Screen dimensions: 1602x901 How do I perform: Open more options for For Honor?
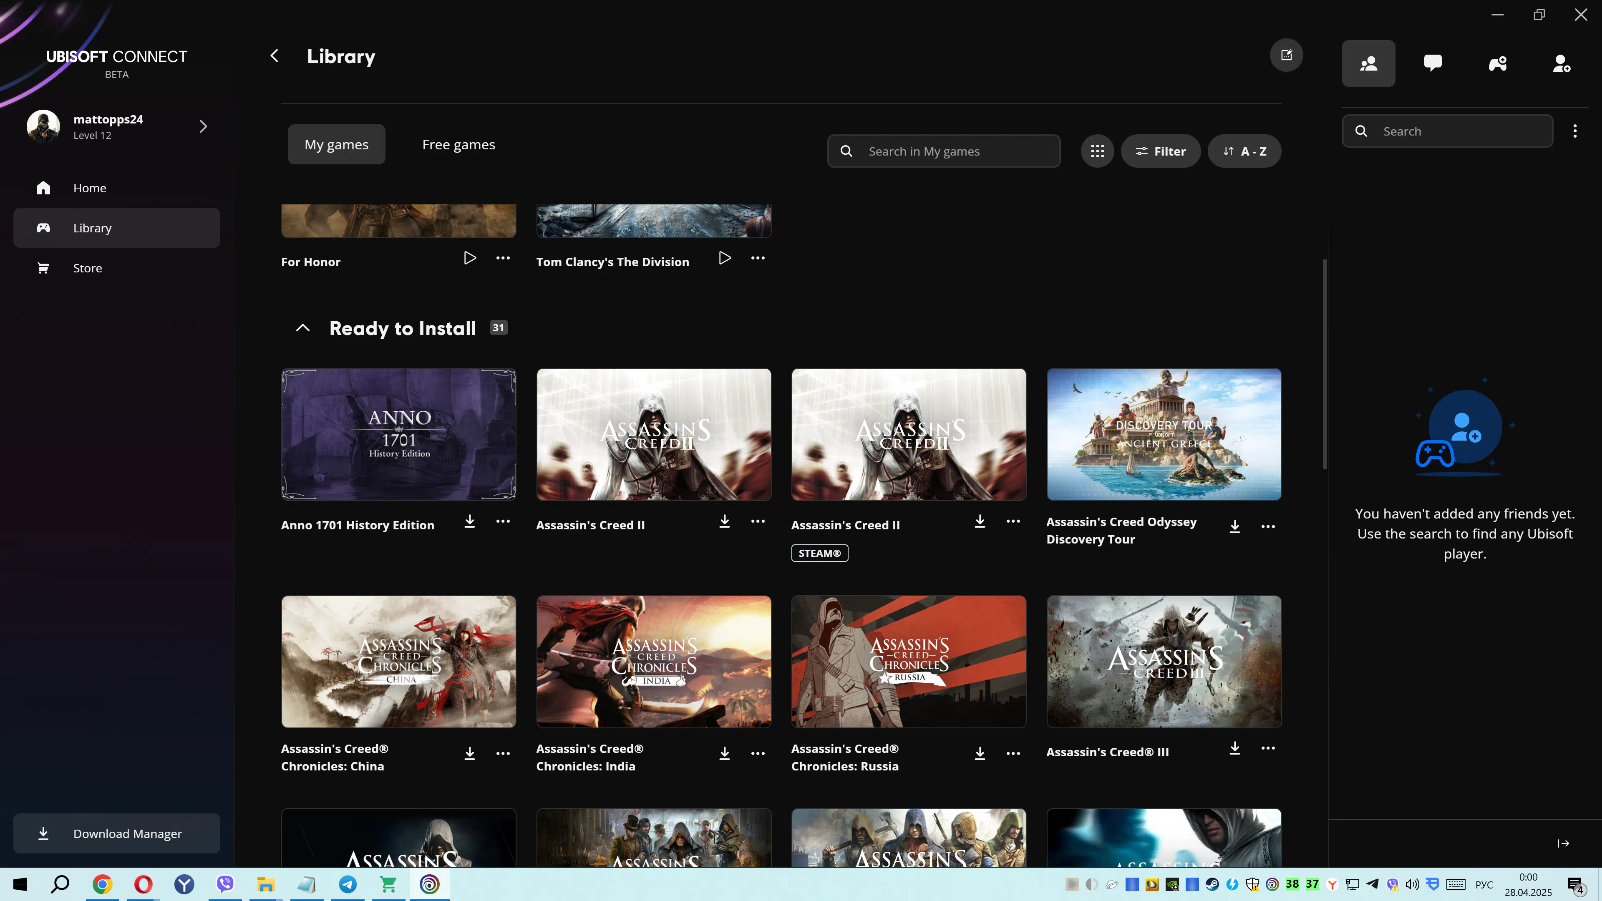[503, 258]
